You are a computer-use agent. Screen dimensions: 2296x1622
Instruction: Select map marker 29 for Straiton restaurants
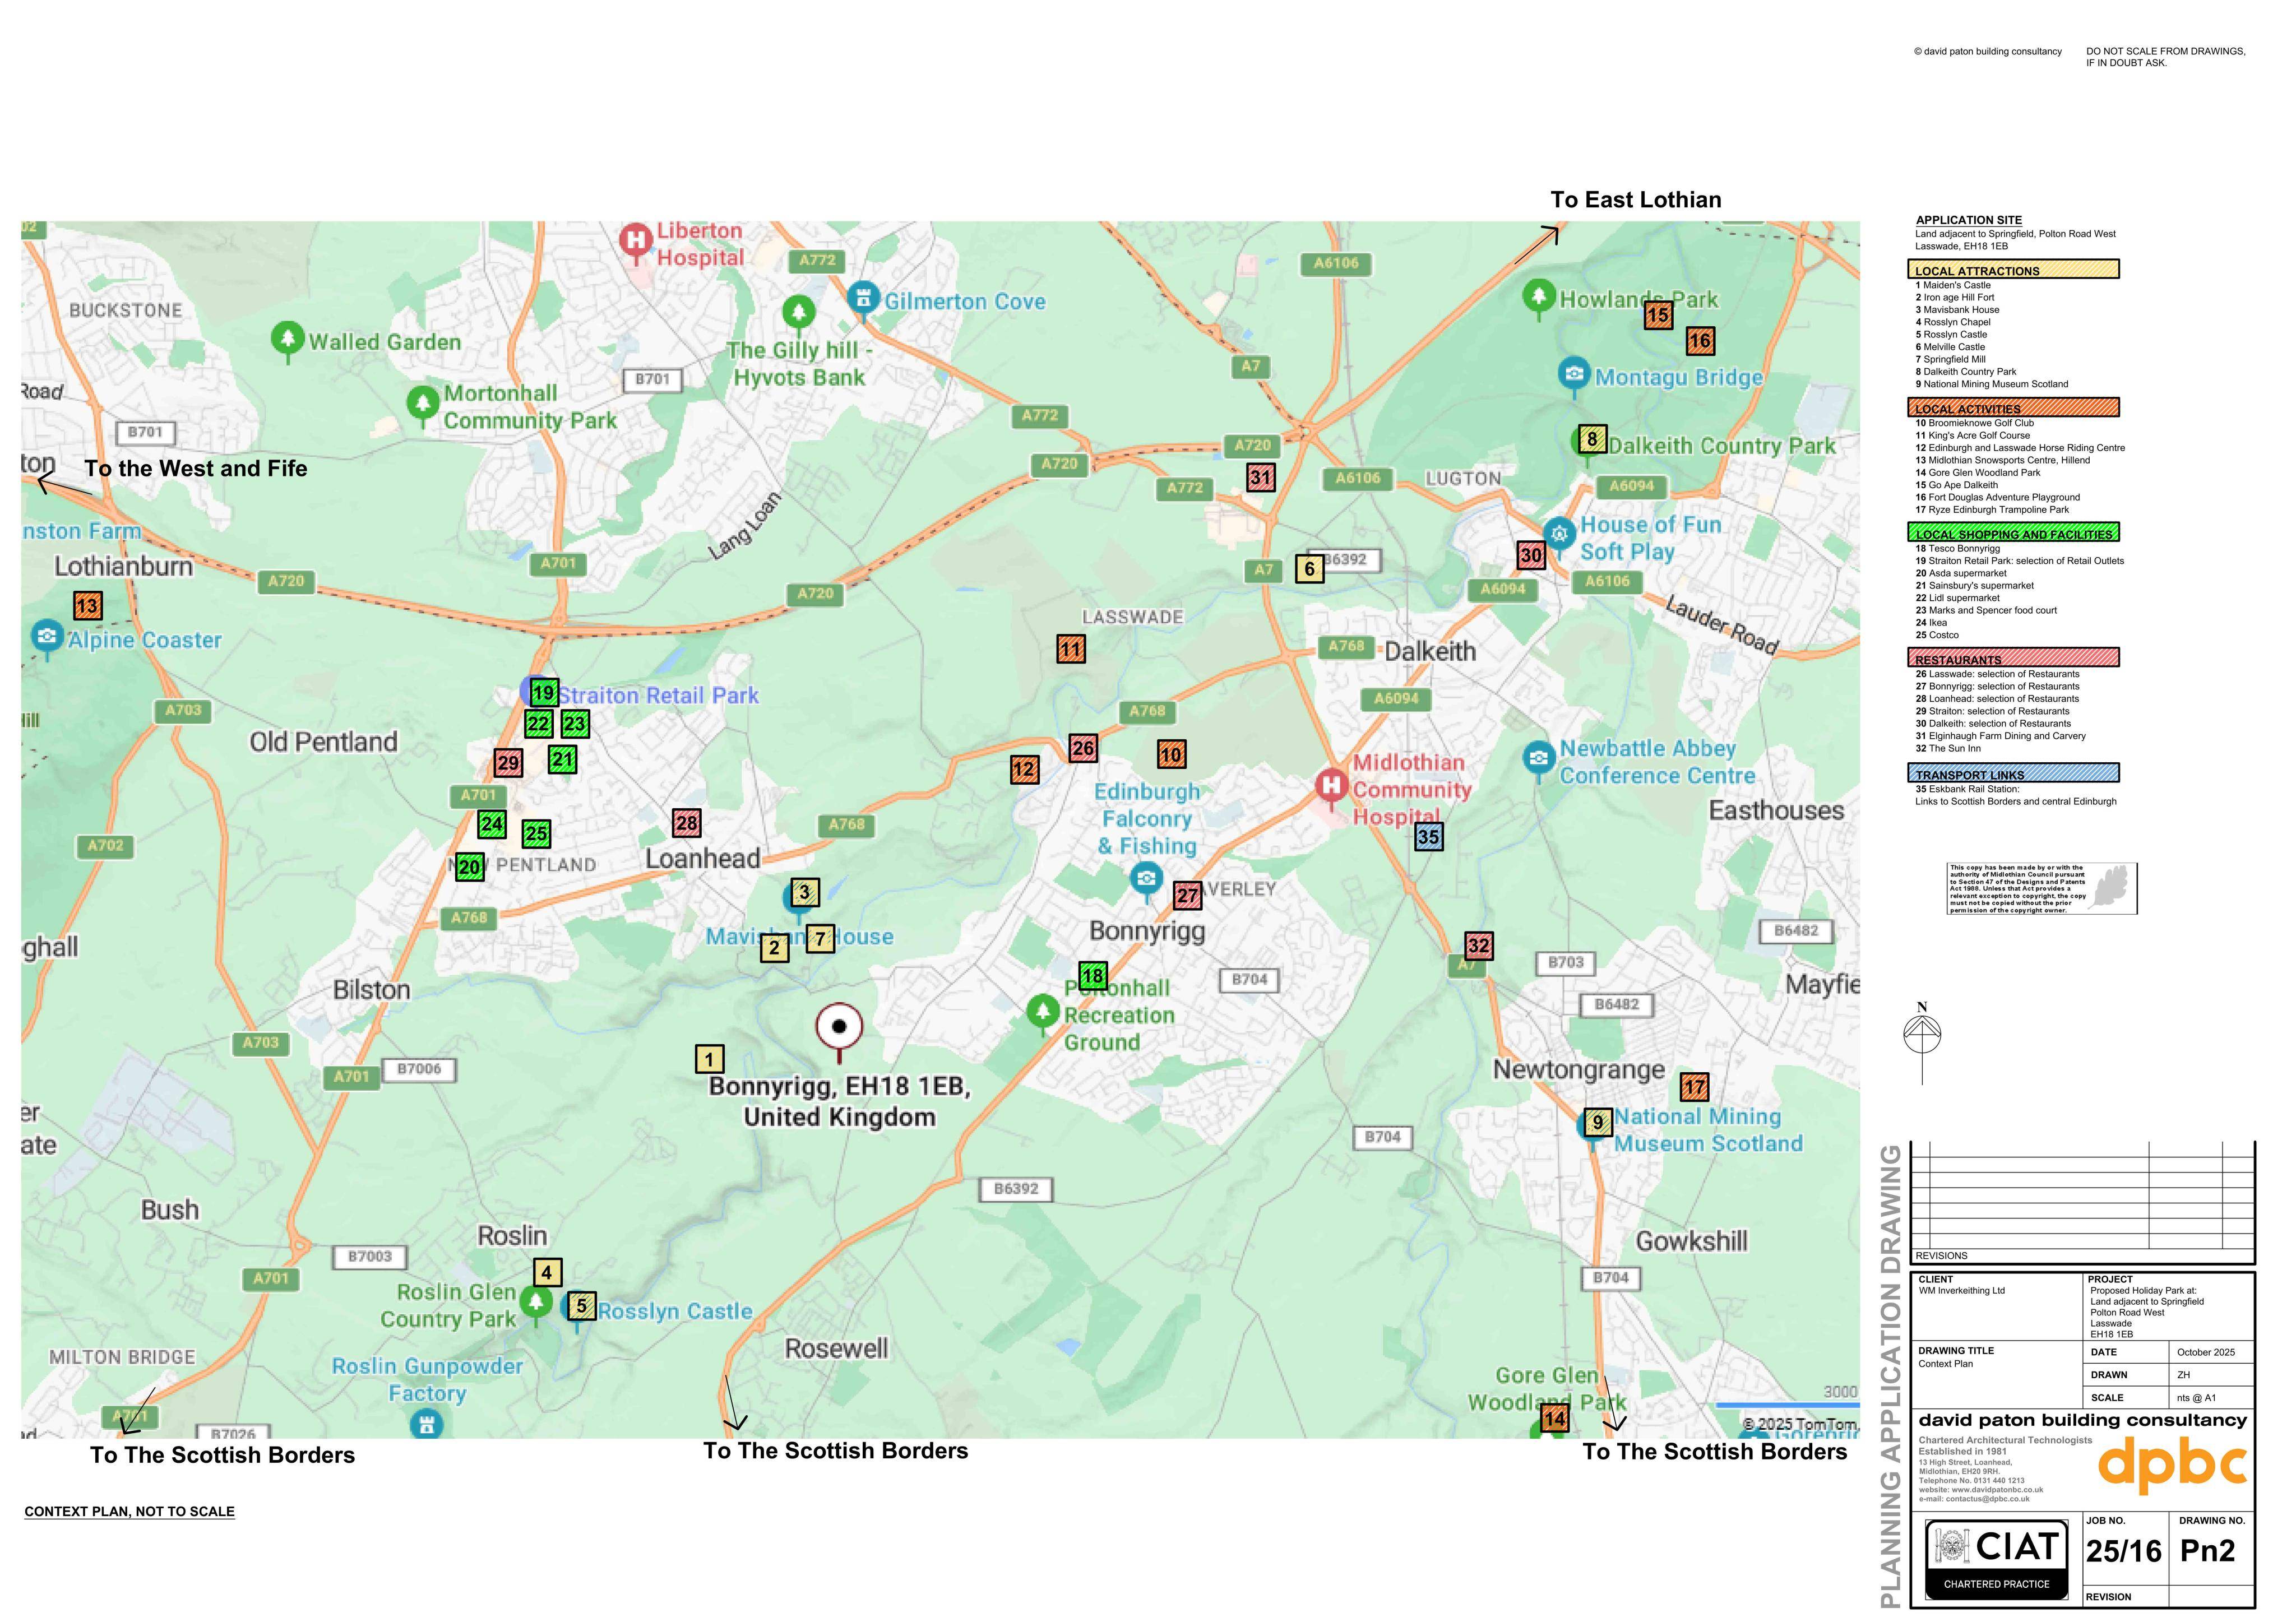(508, 763)
